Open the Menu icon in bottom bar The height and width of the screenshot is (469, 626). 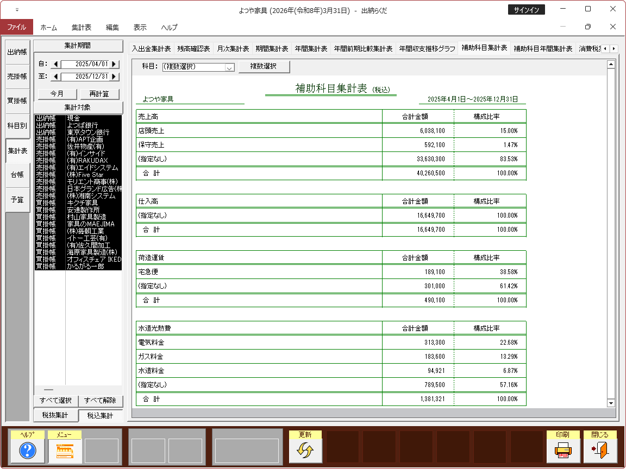click(x=65, y=451)
